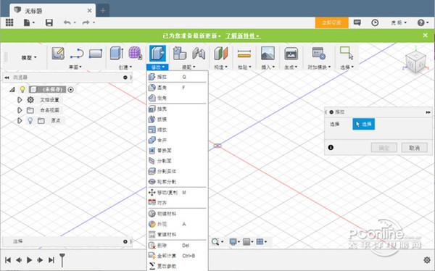Click the Extrude tool icon

117,53
